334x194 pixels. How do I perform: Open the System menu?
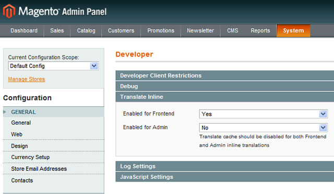click(293, 31)
